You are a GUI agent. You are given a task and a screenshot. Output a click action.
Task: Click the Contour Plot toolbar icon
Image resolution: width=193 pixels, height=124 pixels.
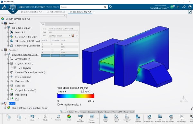pyautogui.click(x=106, y=117)
